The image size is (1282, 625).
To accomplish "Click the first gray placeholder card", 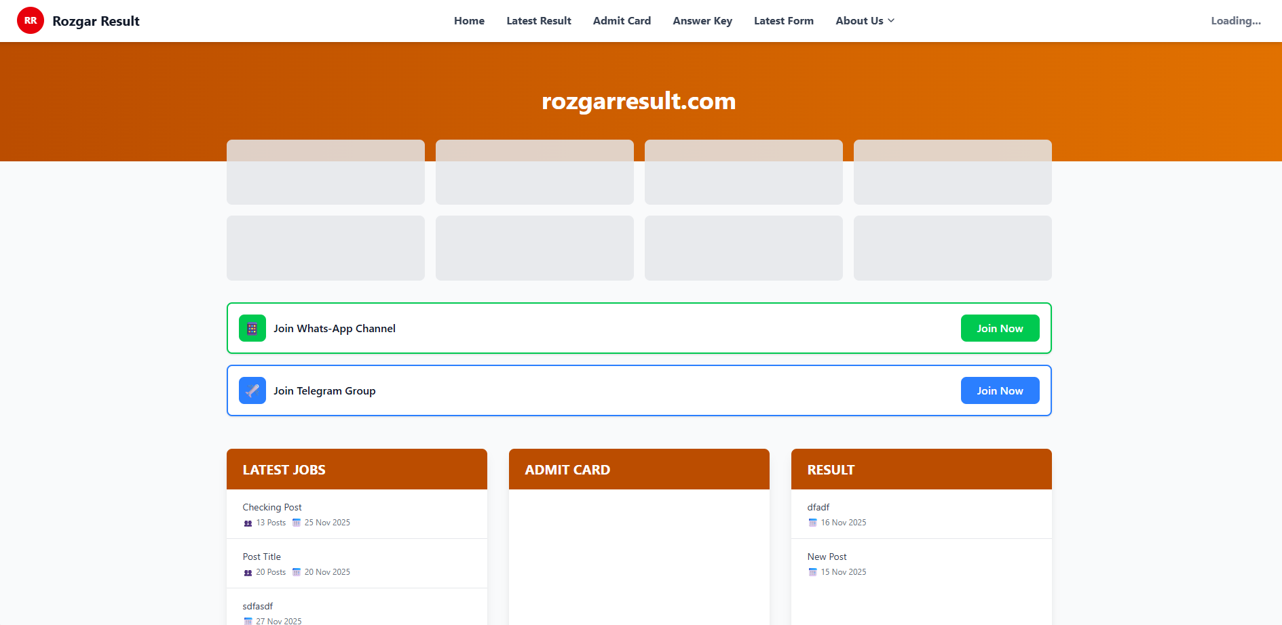I will pos(325,172).
